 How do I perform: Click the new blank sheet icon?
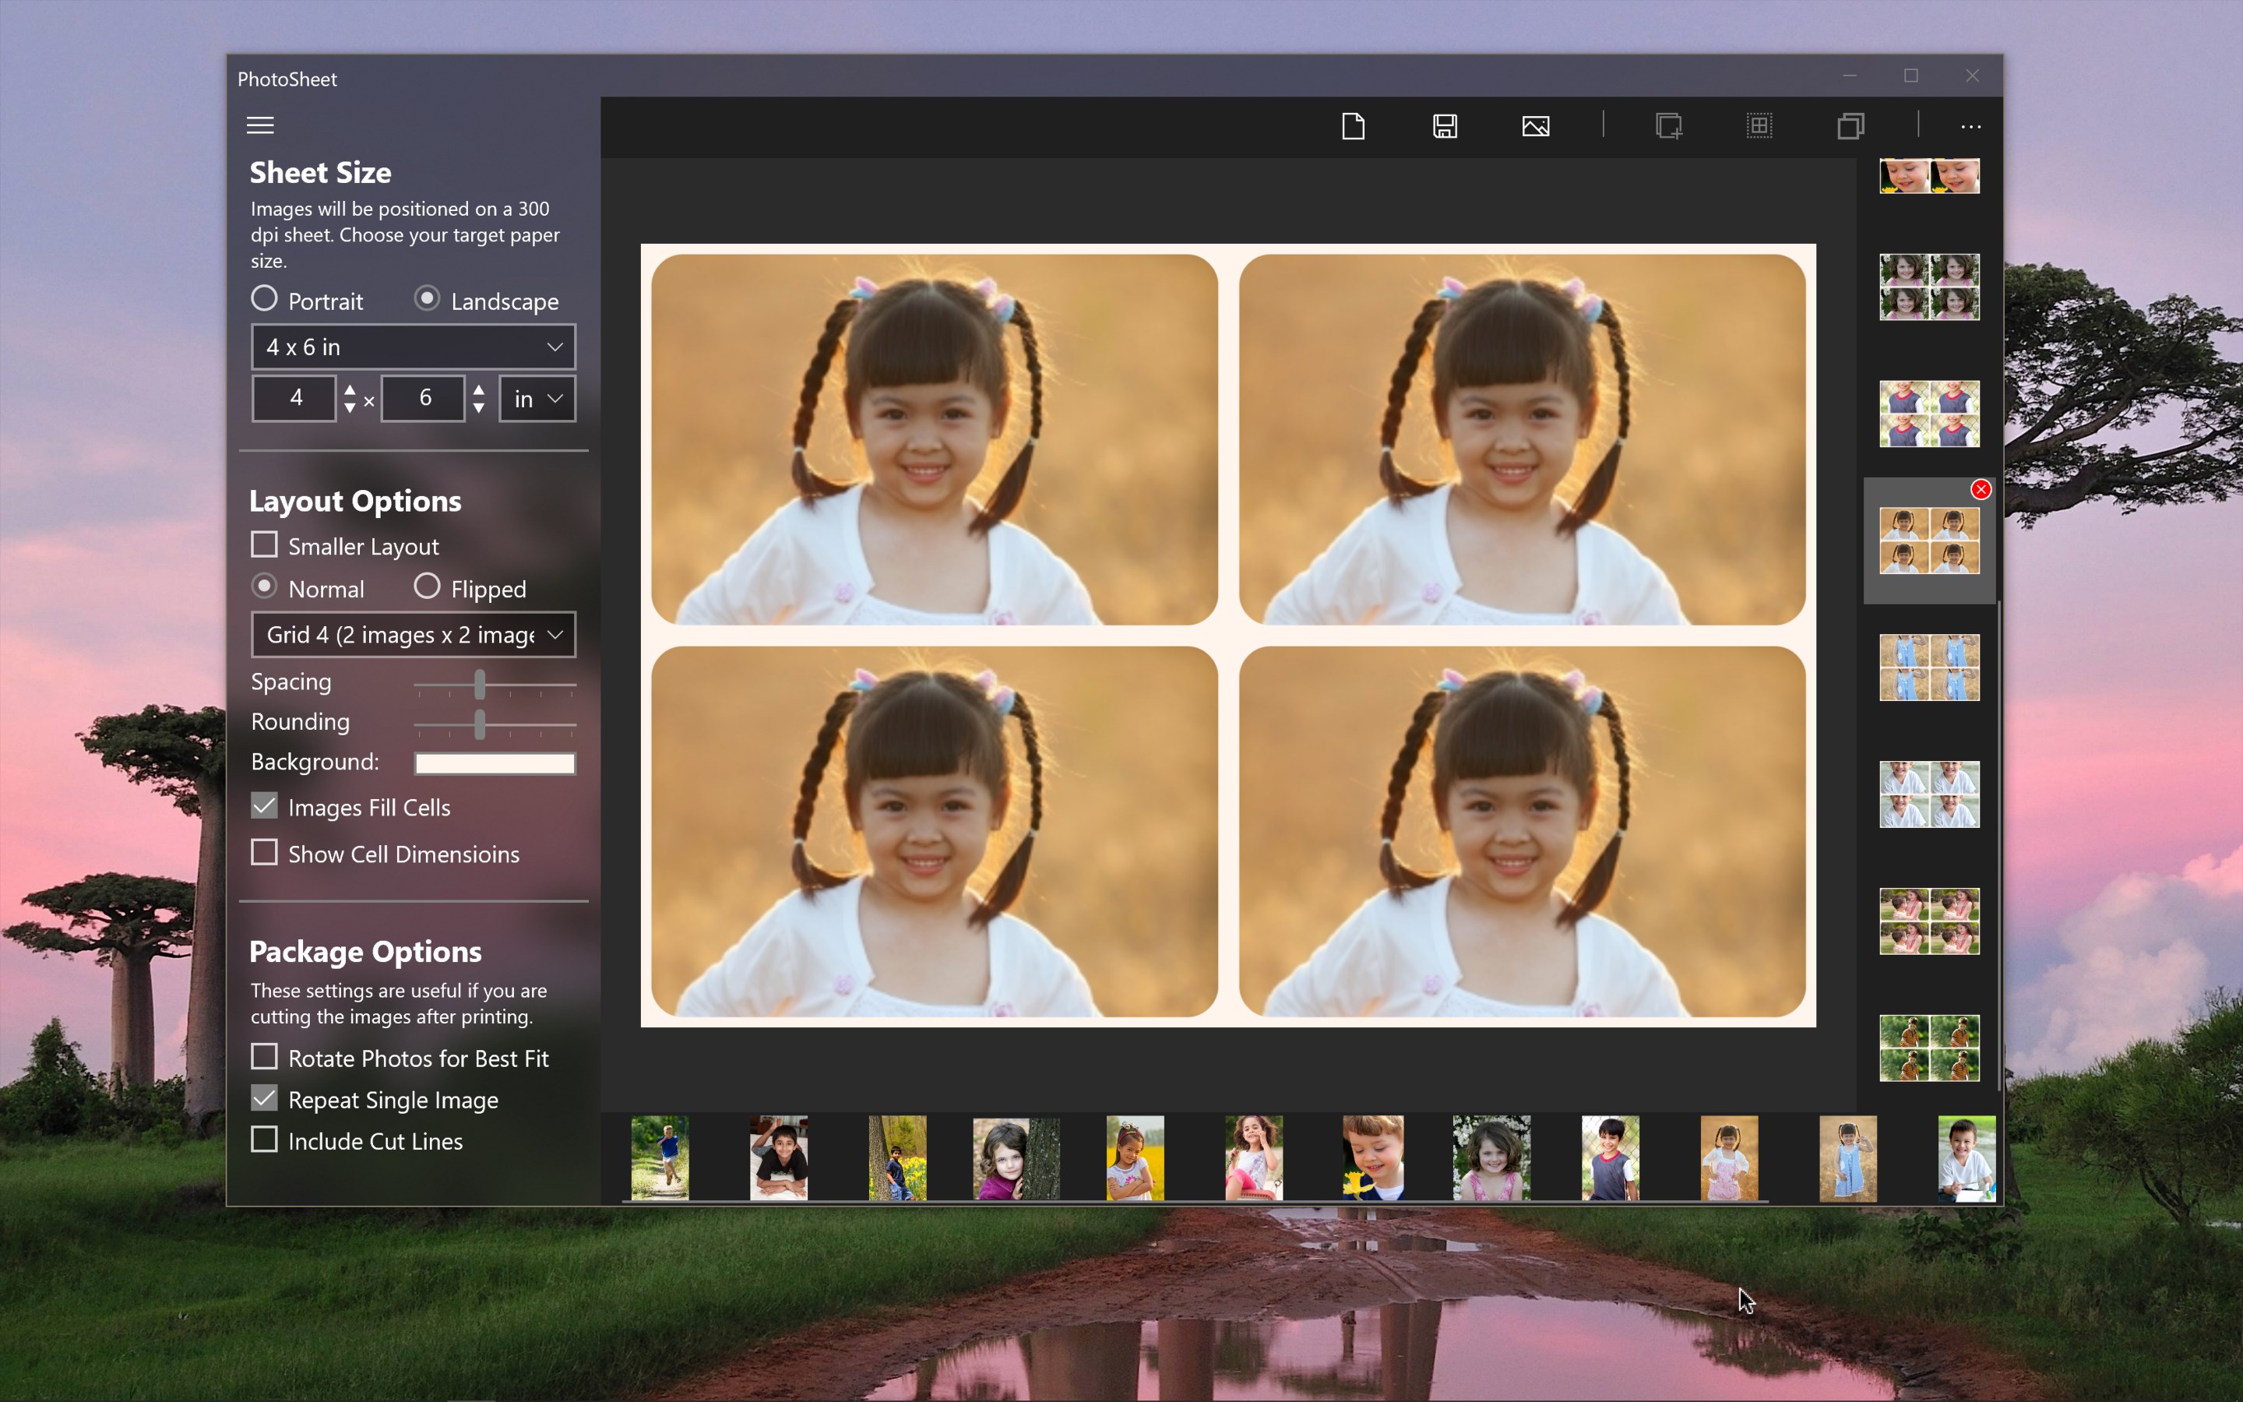(x=1354, y=126)
